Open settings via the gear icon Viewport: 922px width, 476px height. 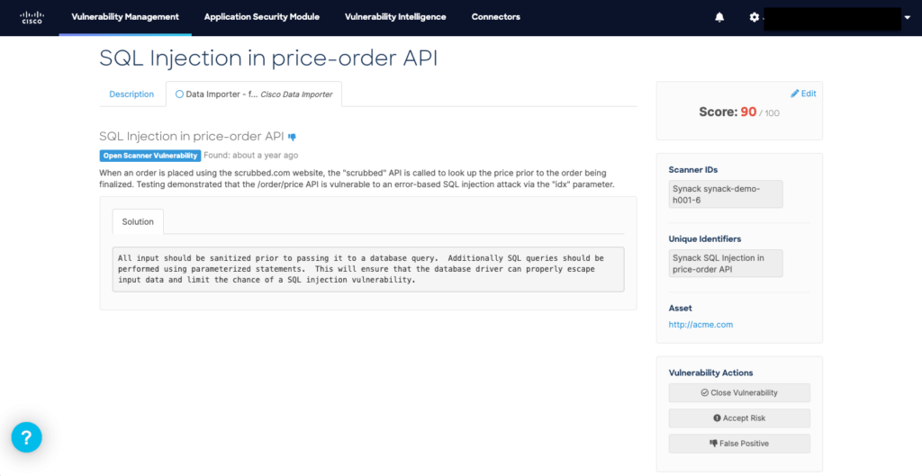pyautogui.click(x=755, y=17)
